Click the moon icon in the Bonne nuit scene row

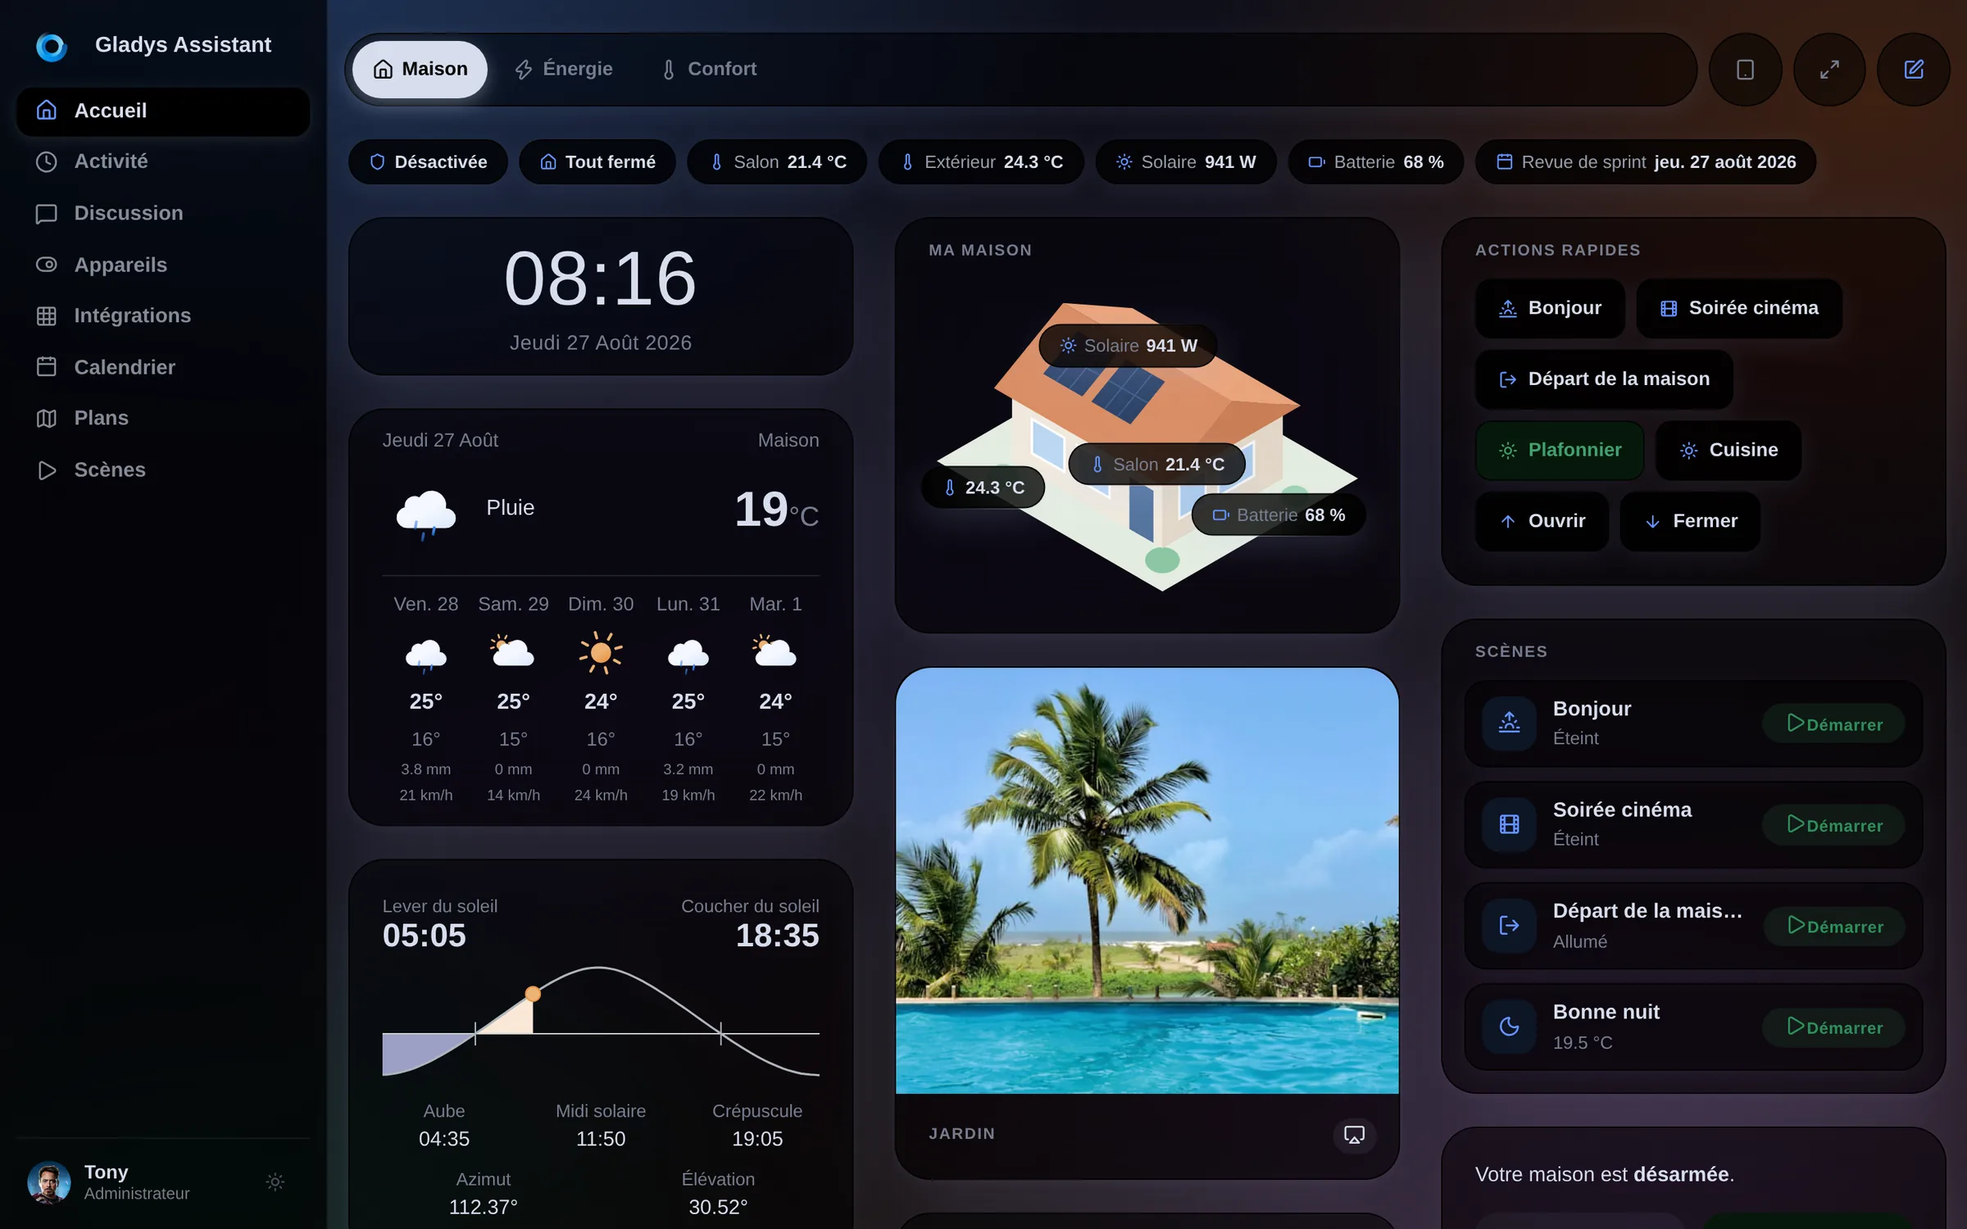(1509, 1026)
